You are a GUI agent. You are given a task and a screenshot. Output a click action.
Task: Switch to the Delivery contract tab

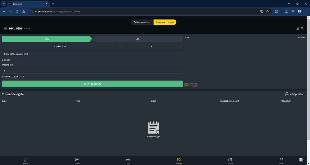click(x=142, y=22)
